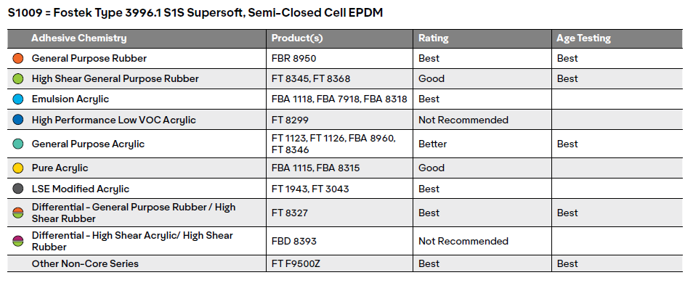693x283 pixels.
Task: Click the teal General Purpose Acrylic dot
Action: click(17, 144)
